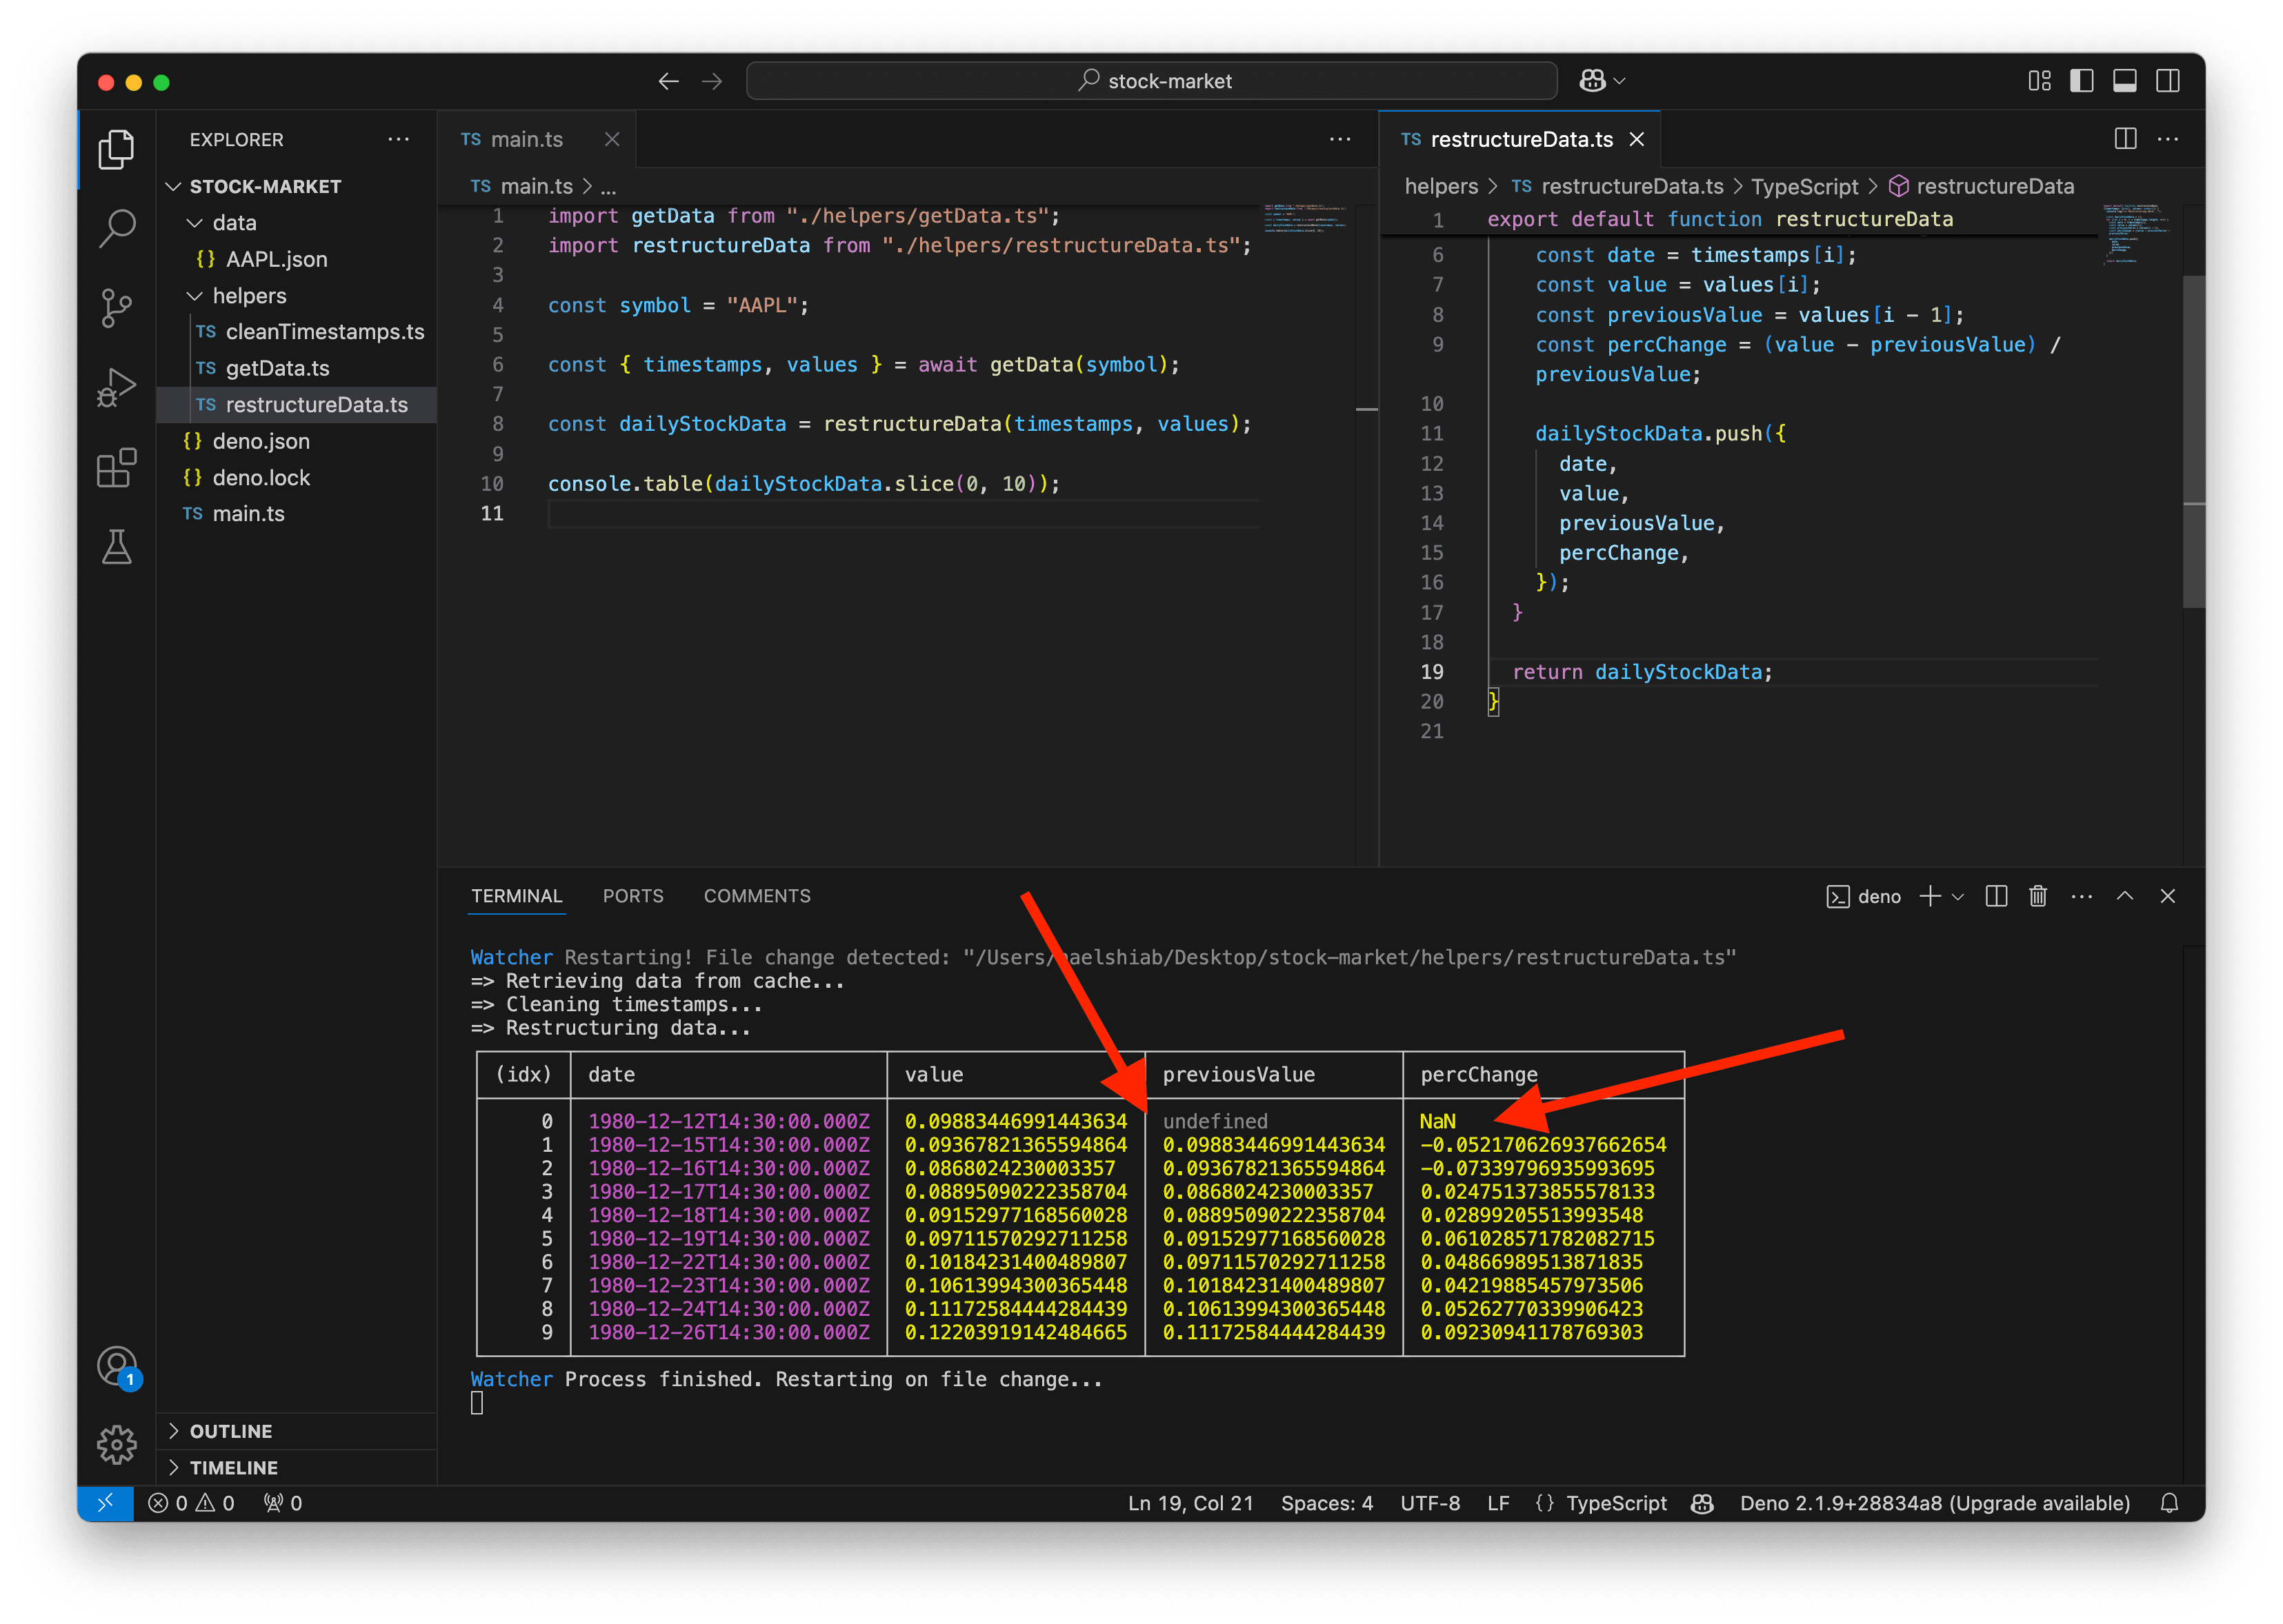Close the restructureData.ts tab

(1637, 139)
